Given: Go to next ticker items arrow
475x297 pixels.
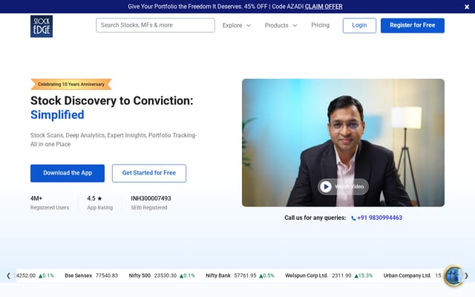Looking at the screenshot, I should 467,275.
